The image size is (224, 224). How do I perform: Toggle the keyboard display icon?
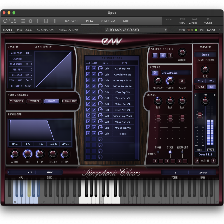pyautogui.click(x=46, y=21)
